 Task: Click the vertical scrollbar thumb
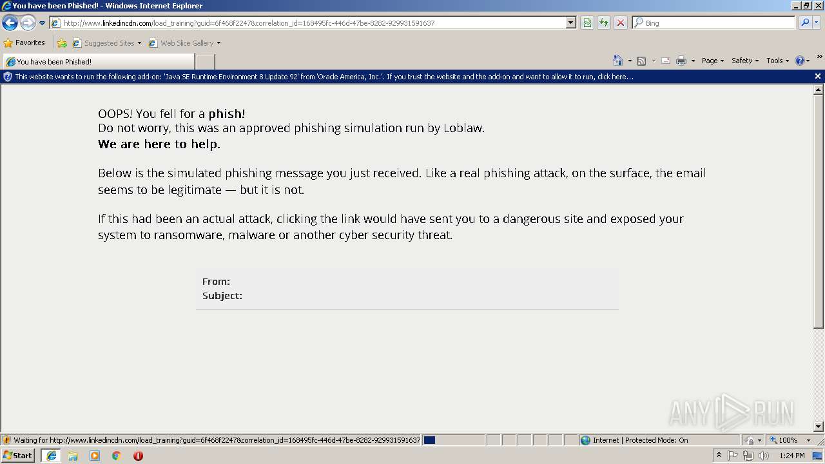(819, 212)
